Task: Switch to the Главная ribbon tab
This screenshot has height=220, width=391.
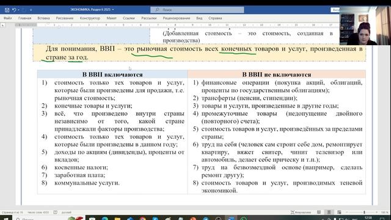Action: (x=24, y=18)
